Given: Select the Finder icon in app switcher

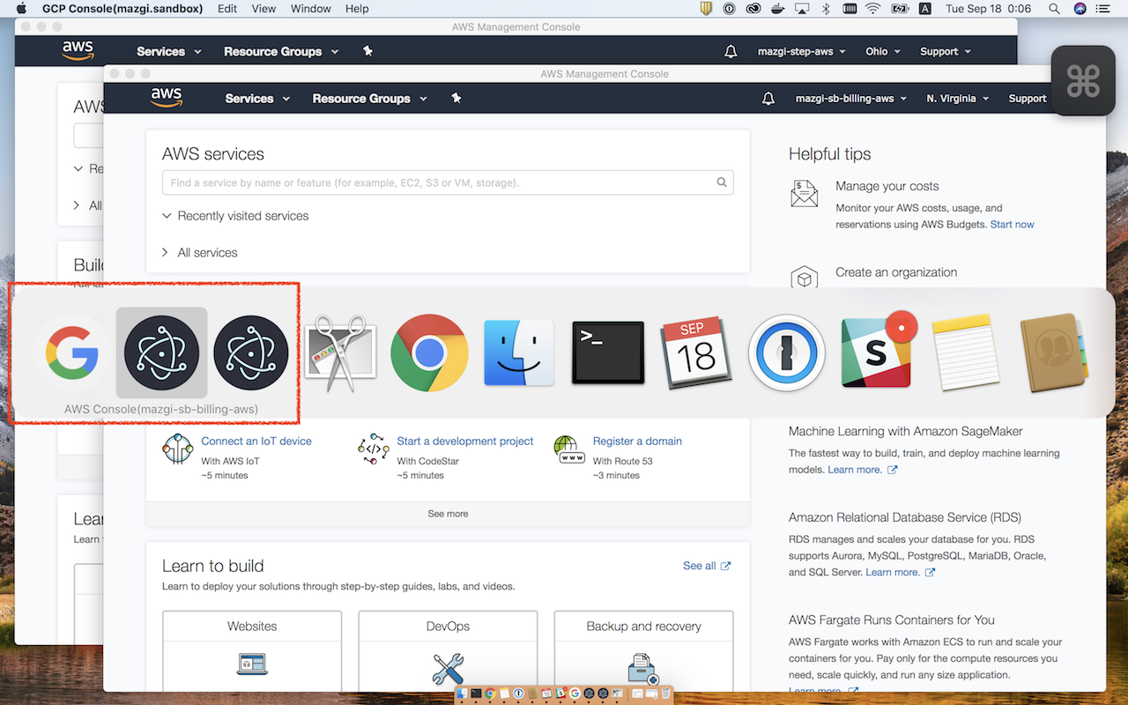Looking at the screenshot, I should (518, 353).
